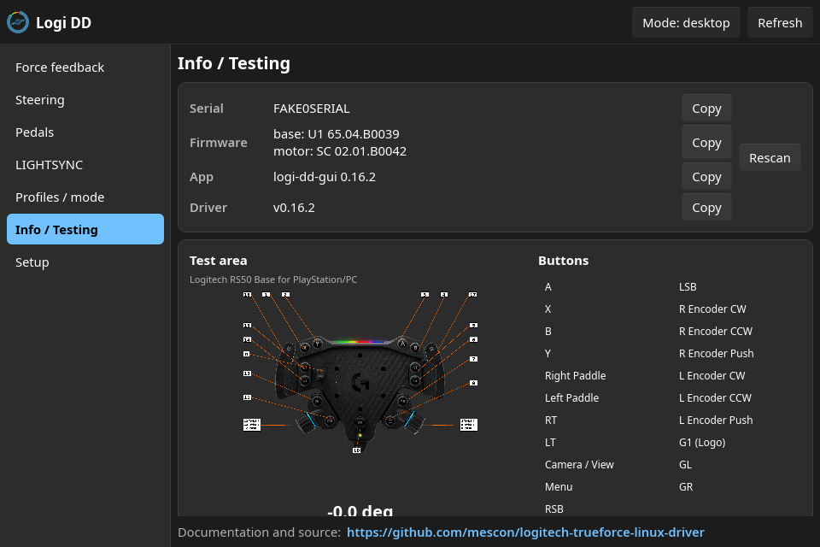Click the Test area heading
Screen dimensions: 820x547
tap(218, 261)
